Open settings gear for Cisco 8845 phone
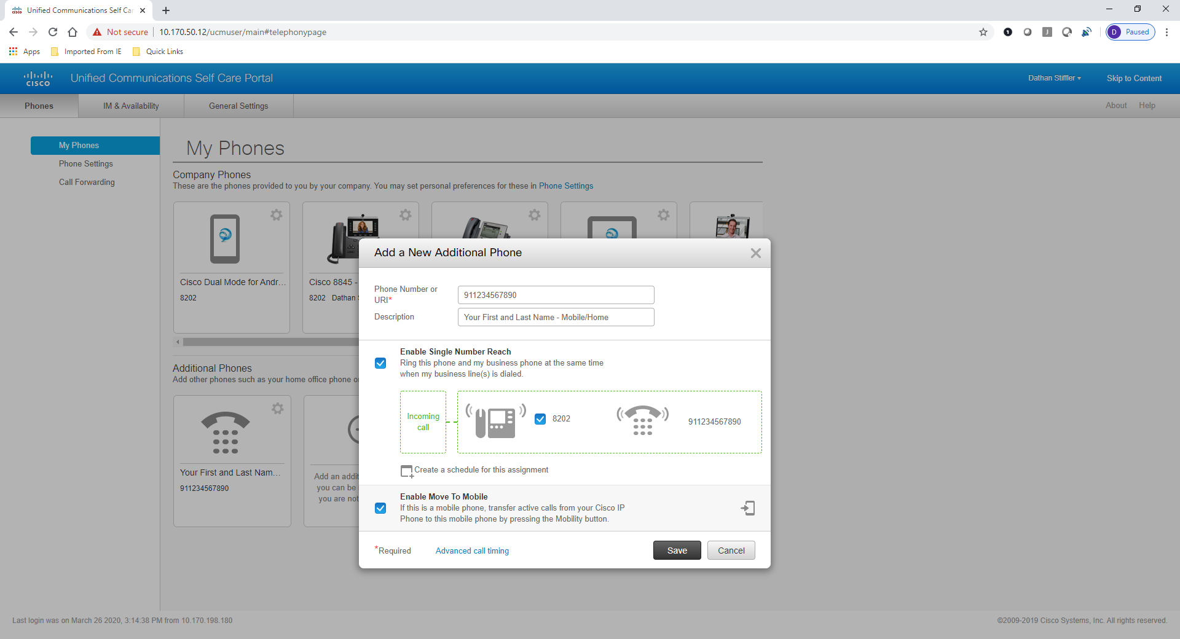 click(406, 215)
